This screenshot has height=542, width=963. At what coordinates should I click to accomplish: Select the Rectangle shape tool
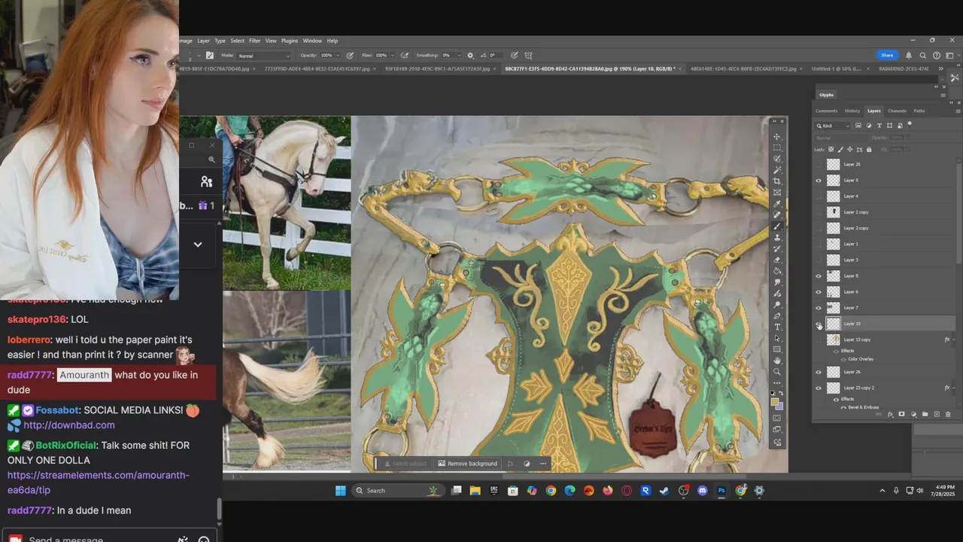[x=777, y=349]
